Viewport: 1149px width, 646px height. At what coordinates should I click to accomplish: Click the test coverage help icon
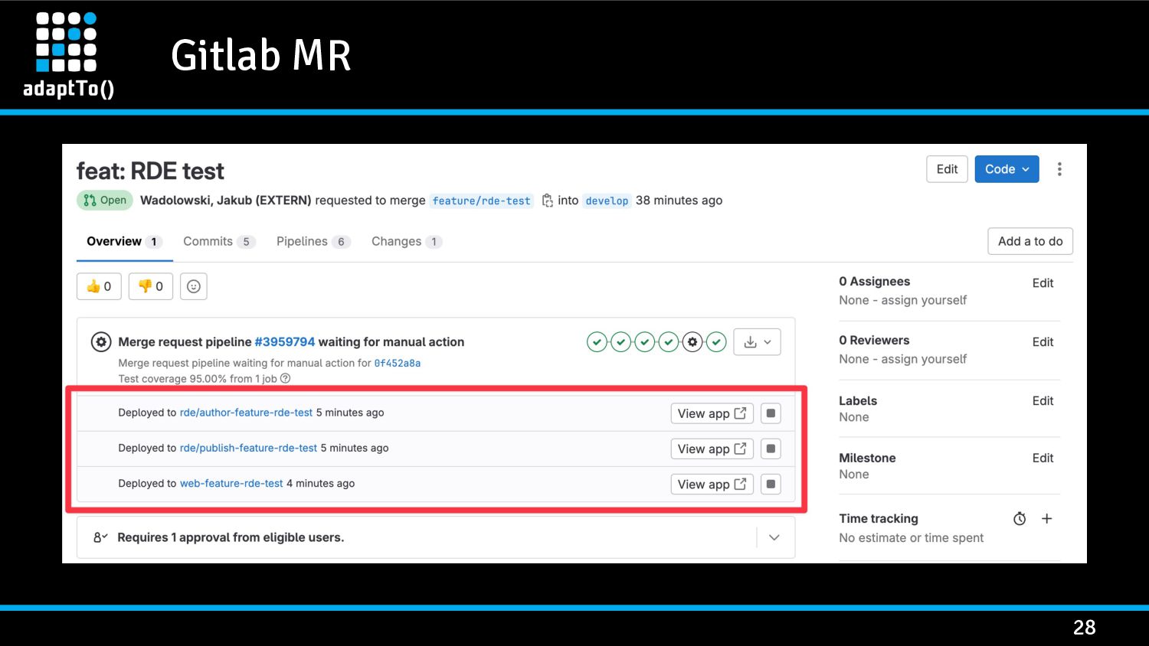[x=286, y=379]
